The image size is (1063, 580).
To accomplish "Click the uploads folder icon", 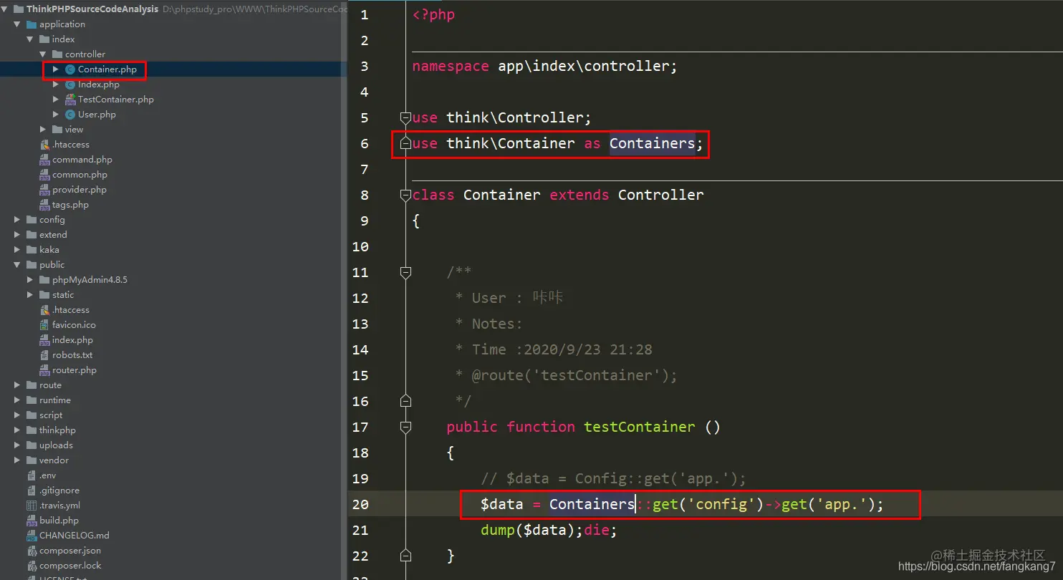I will (32, 445).
